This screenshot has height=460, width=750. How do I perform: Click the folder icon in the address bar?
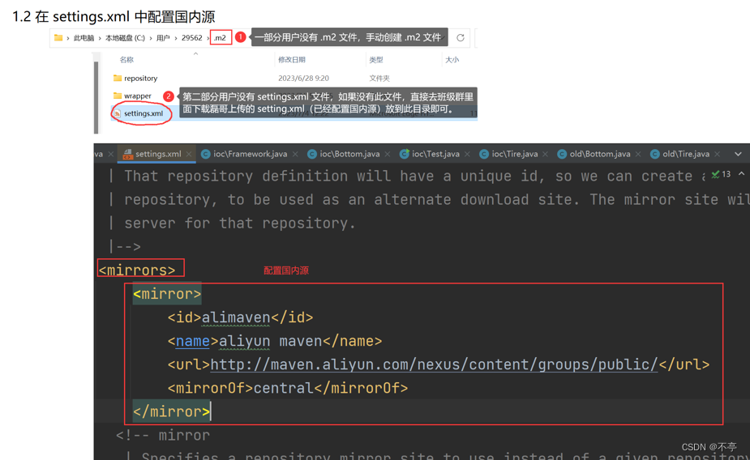click(x=58, y=38)
